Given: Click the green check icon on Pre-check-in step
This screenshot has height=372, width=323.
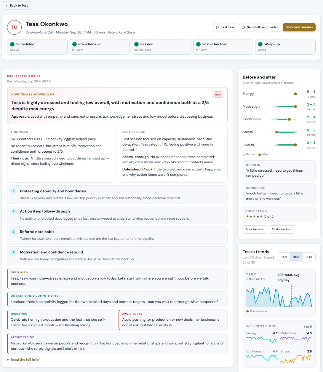Looking at the screenshot, I should click(x=74, y=44).
